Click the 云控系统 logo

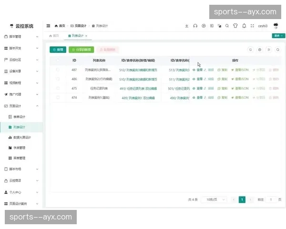click(22, 26)
